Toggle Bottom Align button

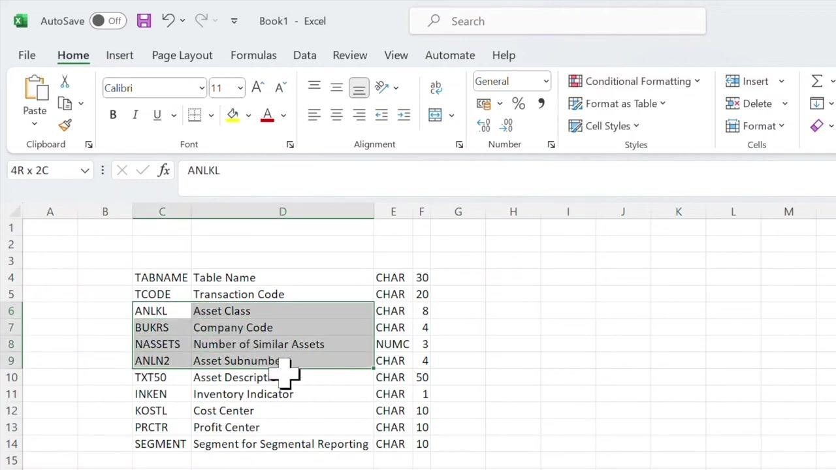[x=359, y=87]
